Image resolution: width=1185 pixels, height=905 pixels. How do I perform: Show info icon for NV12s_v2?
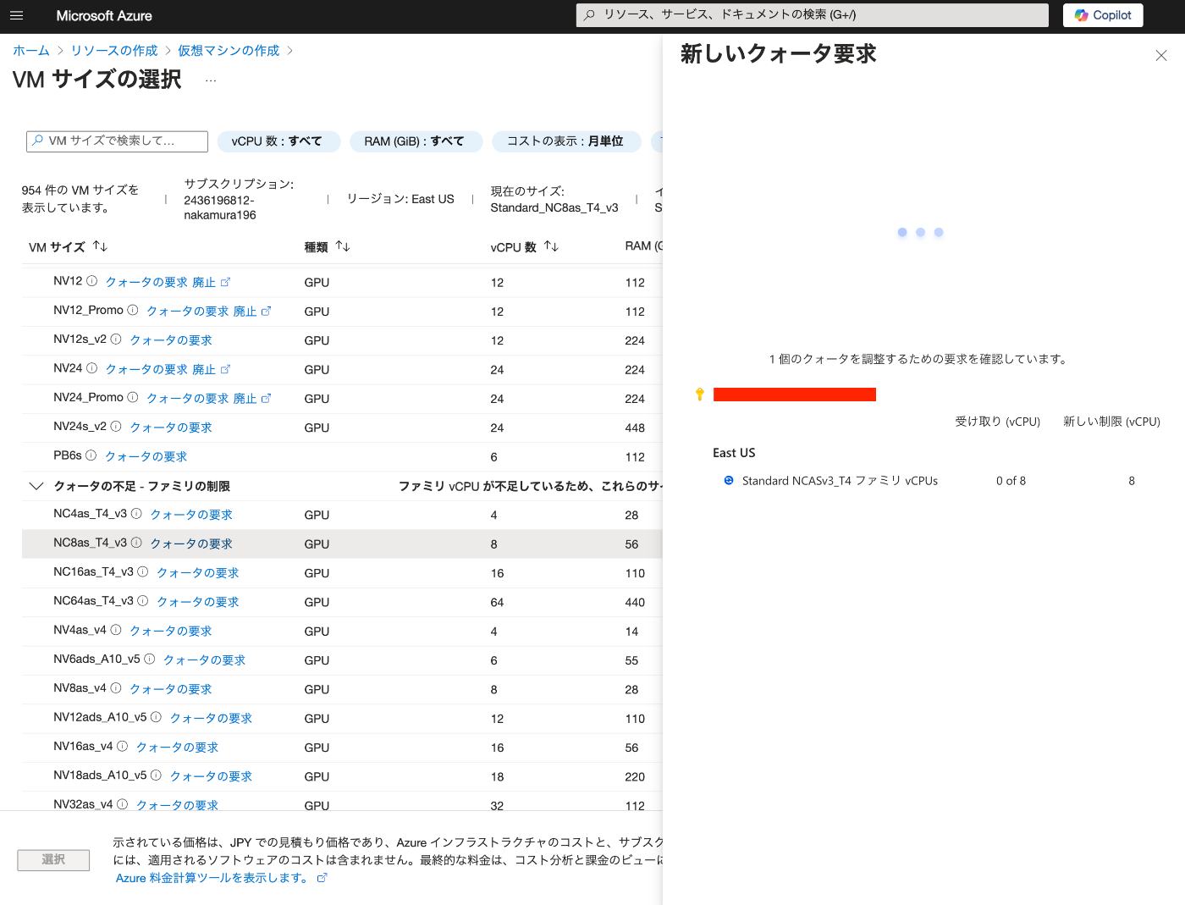click(116, 339)
